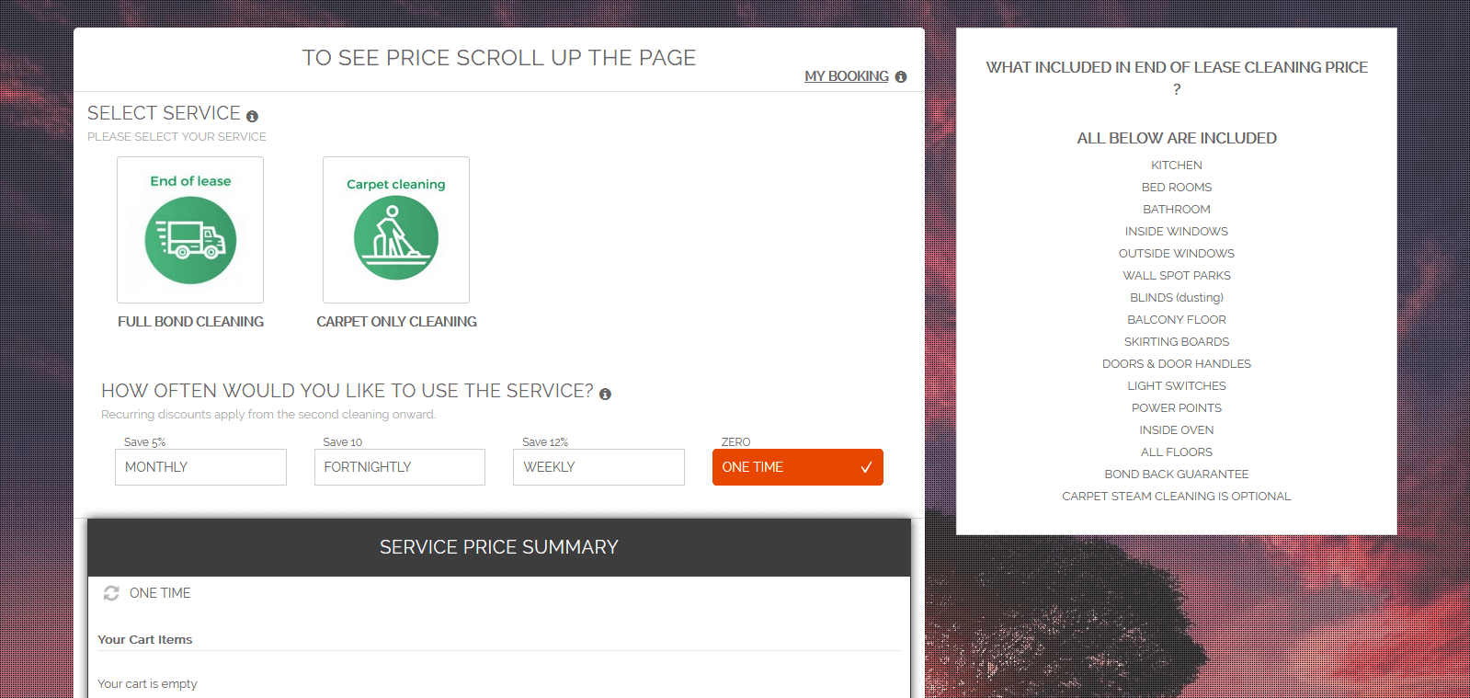Click INSIDE WINDOWS in the included list

pos(1177,232)
